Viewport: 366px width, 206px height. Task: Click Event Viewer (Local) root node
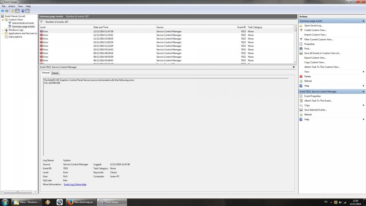point(15,16)
